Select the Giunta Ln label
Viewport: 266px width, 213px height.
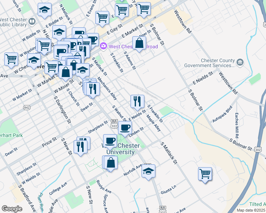169,190
